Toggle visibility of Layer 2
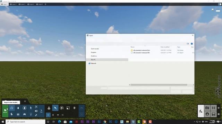This screenshot has width=222, height=124. pyautogui.click(x=11, y=4)
